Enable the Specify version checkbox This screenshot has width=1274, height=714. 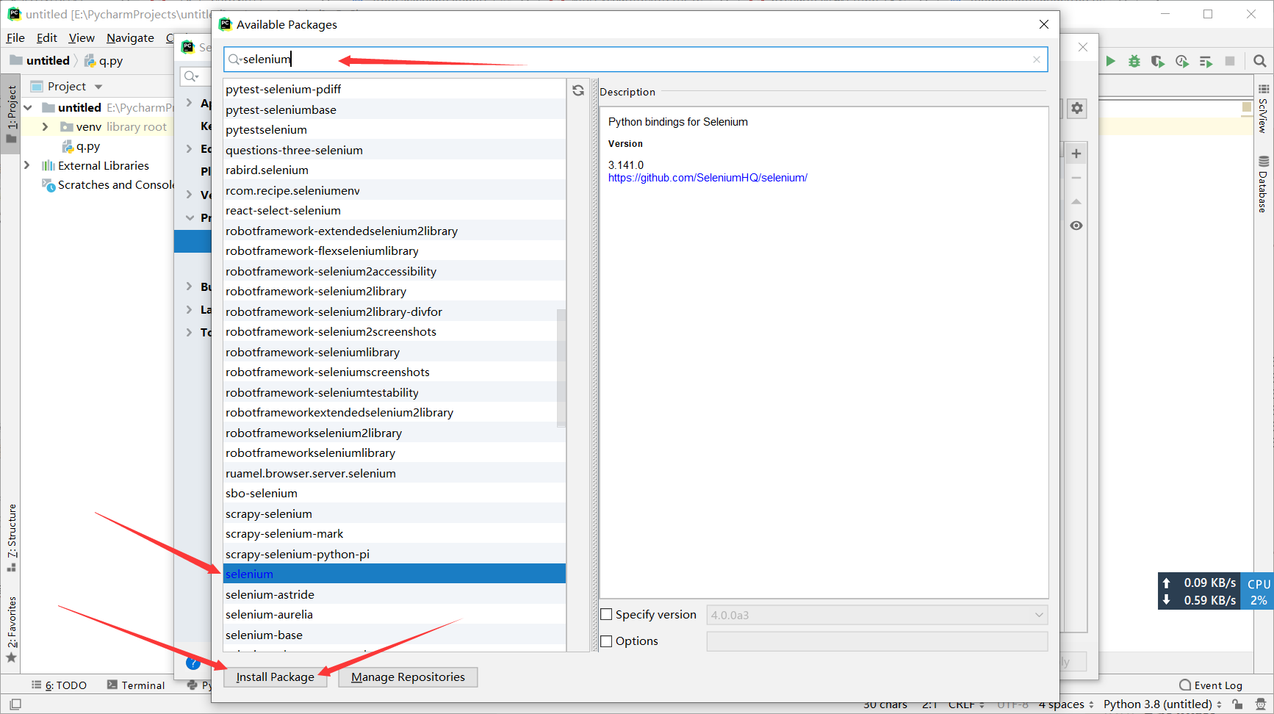(x=607, y=615)
